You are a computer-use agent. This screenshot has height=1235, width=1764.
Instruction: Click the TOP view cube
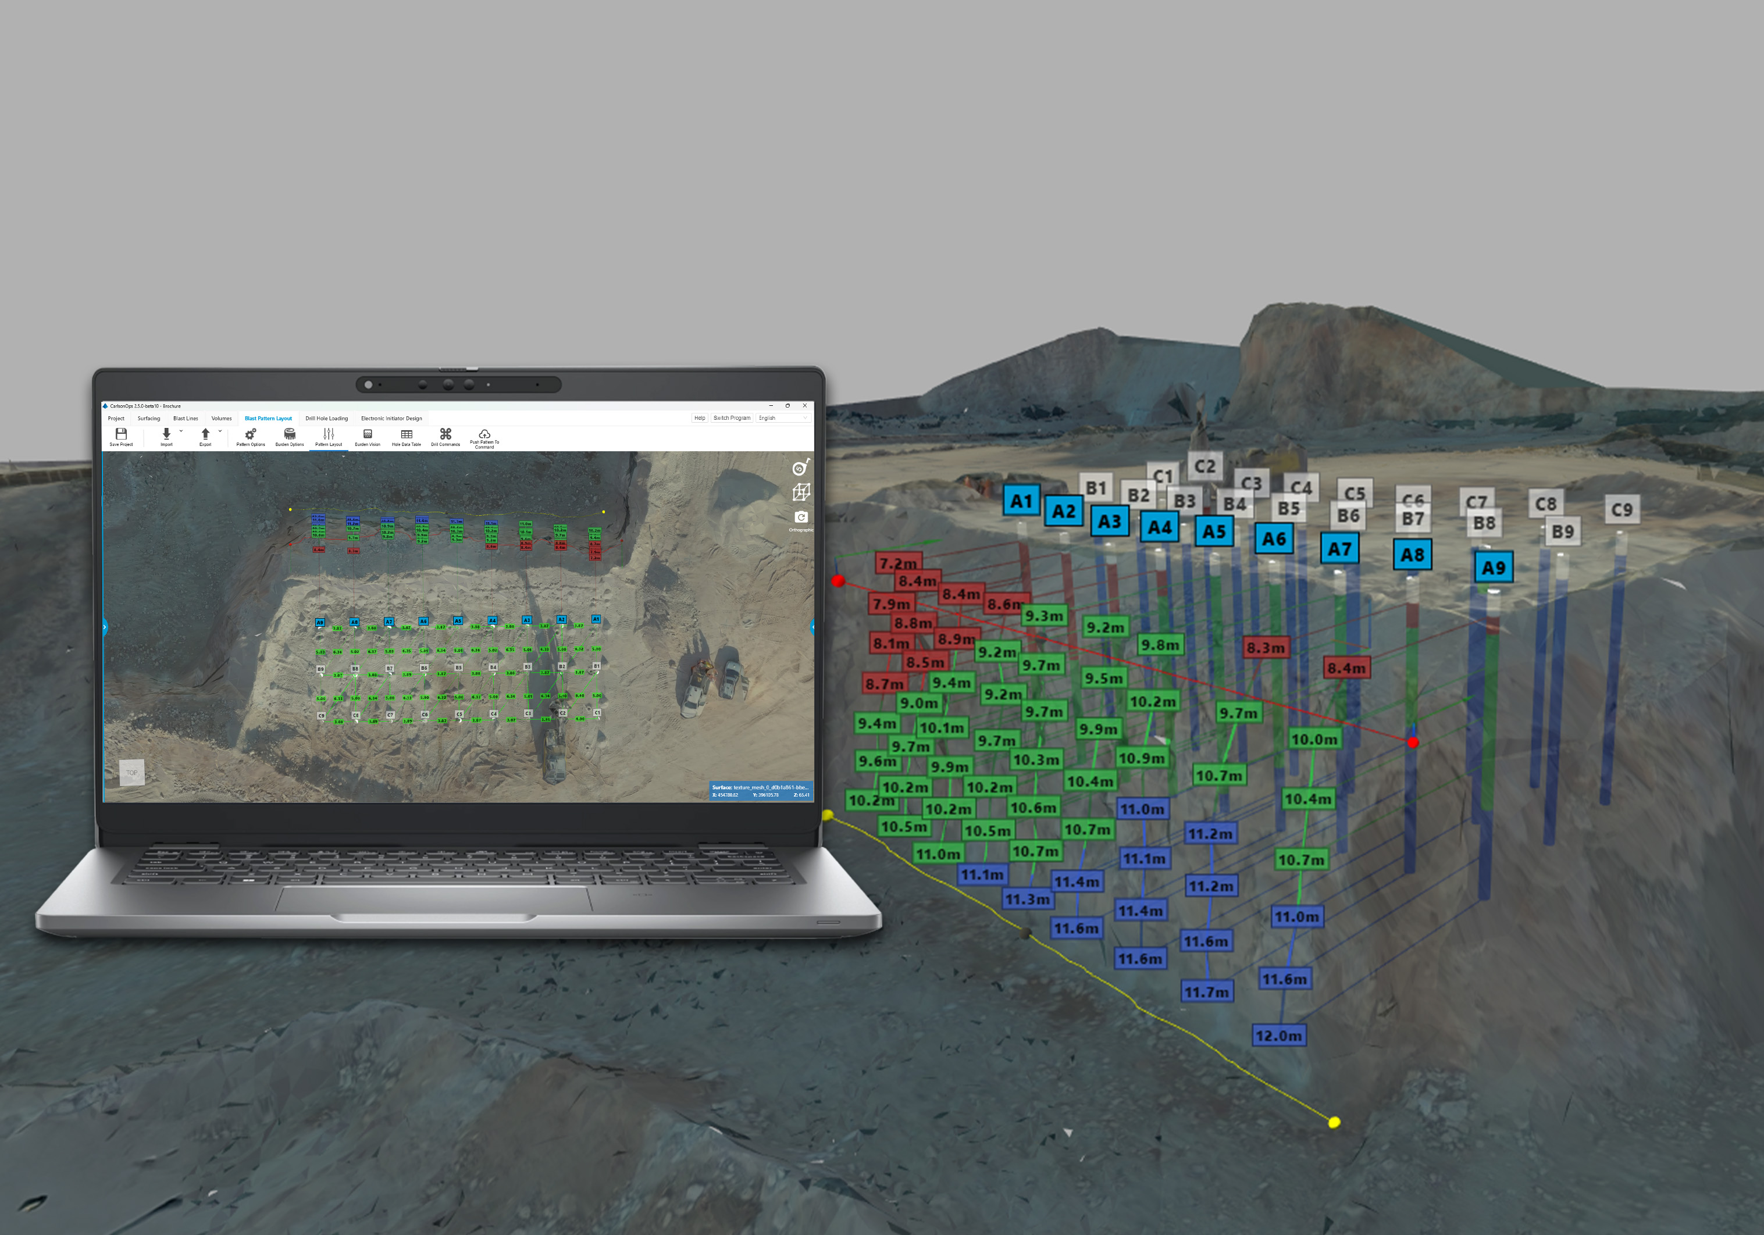(x=132, y=773)
